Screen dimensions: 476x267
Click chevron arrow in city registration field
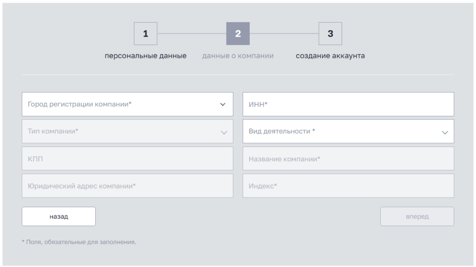coord(223,105)
